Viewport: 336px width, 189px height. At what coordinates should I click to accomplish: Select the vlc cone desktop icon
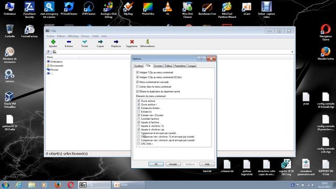[x=167, y=8]
